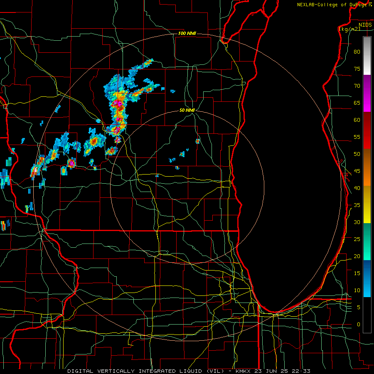Viewport: 374px width, 374px height.
Task: Click the NEXLAB-College of DuPage credit text
Action: [x=335, y=5]
